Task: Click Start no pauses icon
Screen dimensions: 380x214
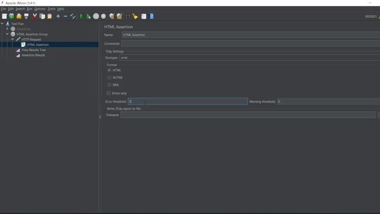Action: 88,16
